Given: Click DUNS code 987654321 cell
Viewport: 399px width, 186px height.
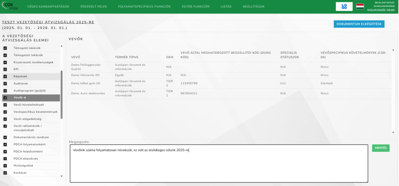Looking at the screenshot, I should pos(189,94).
